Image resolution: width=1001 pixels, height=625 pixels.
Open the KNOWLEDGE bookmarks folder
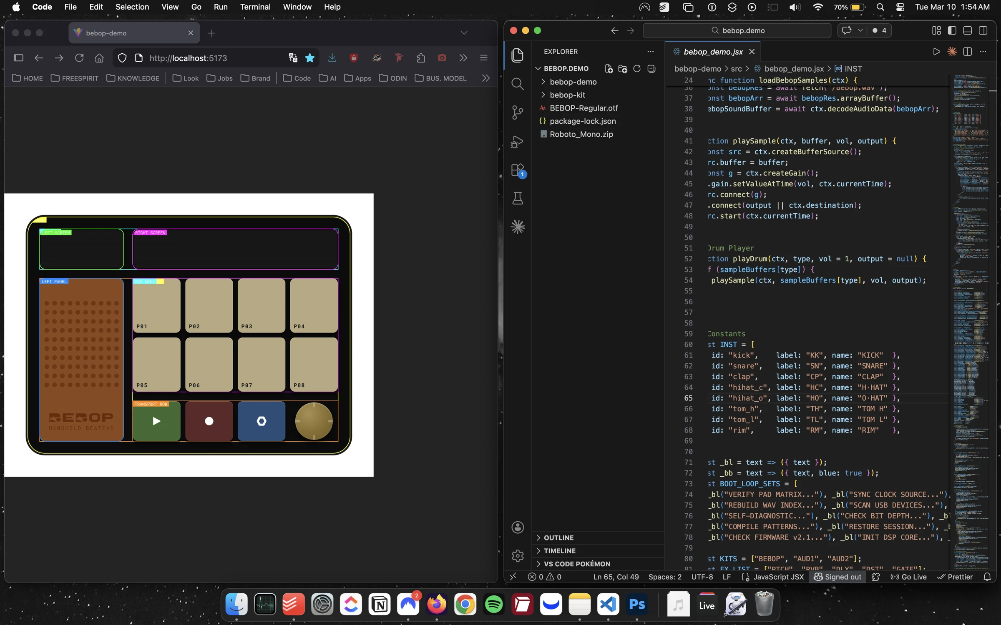point(133,78)
